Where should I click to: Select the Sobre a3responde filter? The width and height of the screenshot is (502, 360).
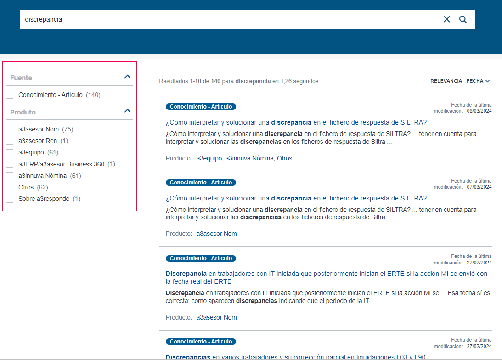[x=10, y=199]
